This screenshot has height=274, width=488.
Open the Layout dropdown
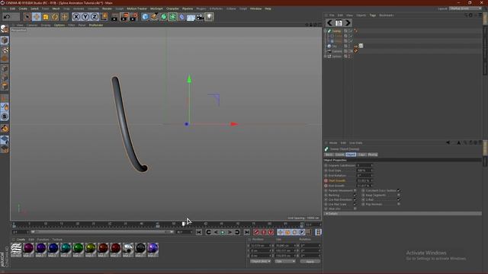[466, 8]
